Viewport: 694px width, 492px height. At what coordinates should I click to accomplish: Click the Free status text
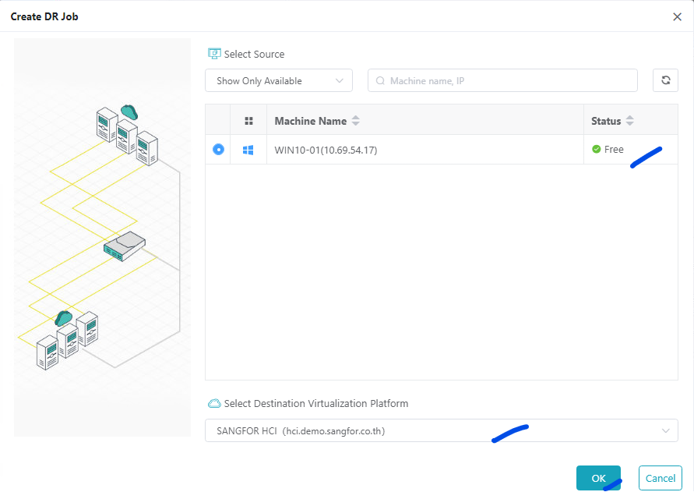pyautogui.click(x=614, y=150)
